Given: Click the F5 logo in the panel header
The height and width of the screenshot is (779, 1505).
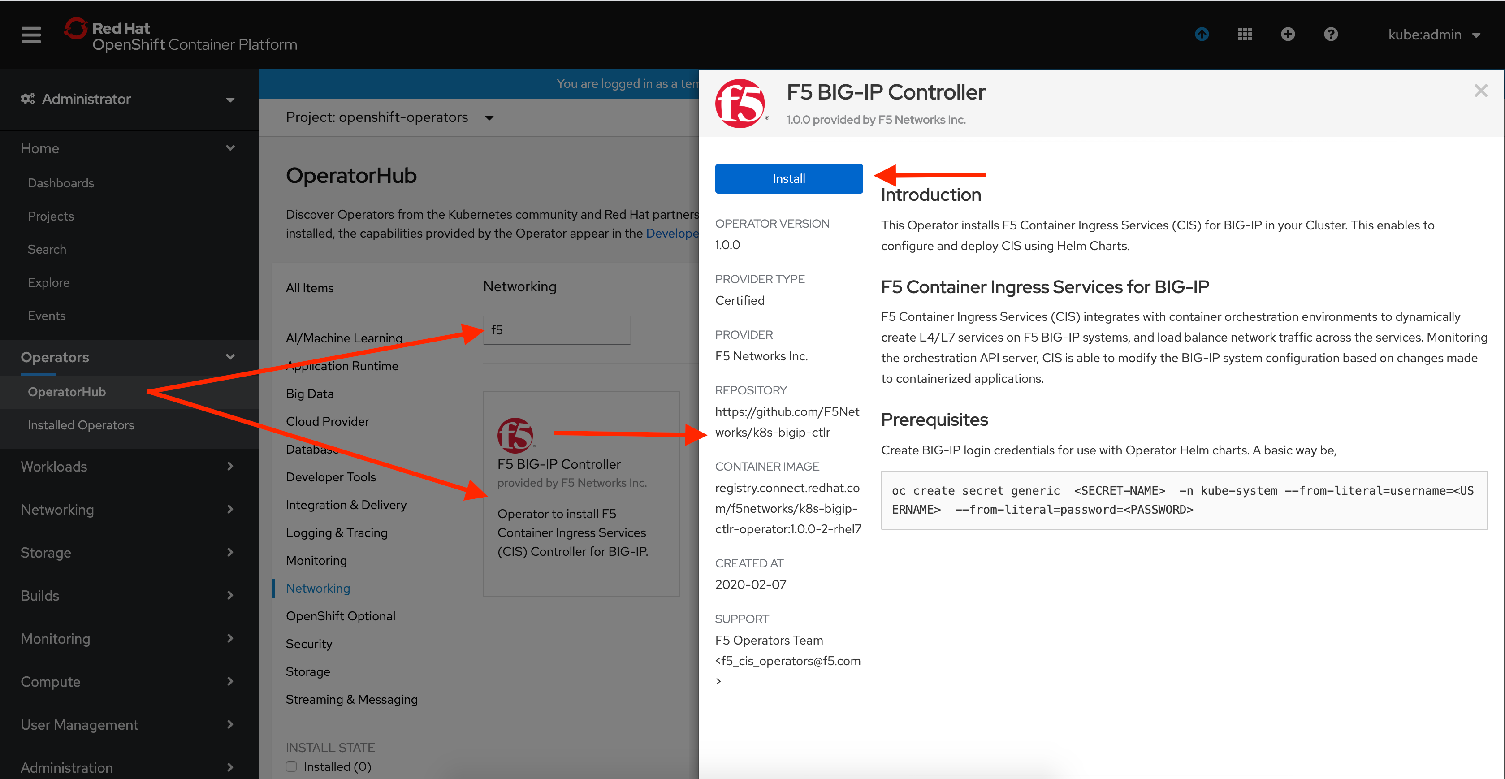Looking at the screenshot, I should [740, 104].
